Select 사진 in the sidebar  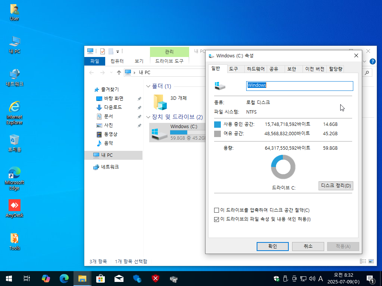click(x=109, y=125)
